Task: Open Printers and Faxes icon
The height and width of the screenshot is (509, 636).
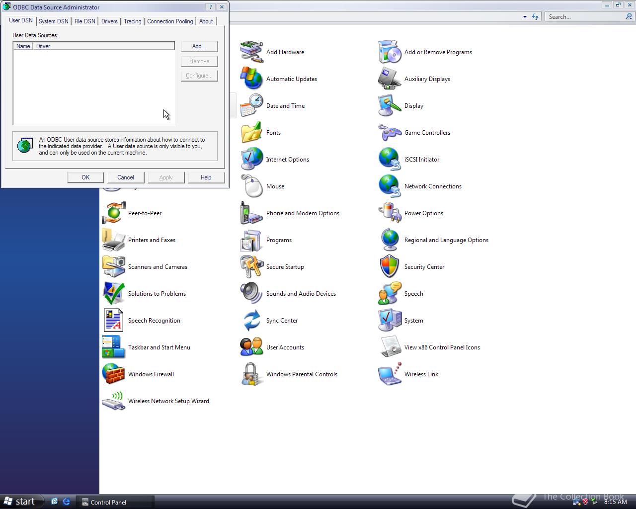Action: pyautogui.click(x=113, y=240)
